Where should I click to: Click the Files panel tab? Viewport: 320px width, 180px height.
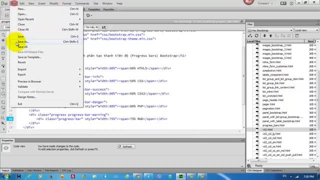[x=250, y=24]
